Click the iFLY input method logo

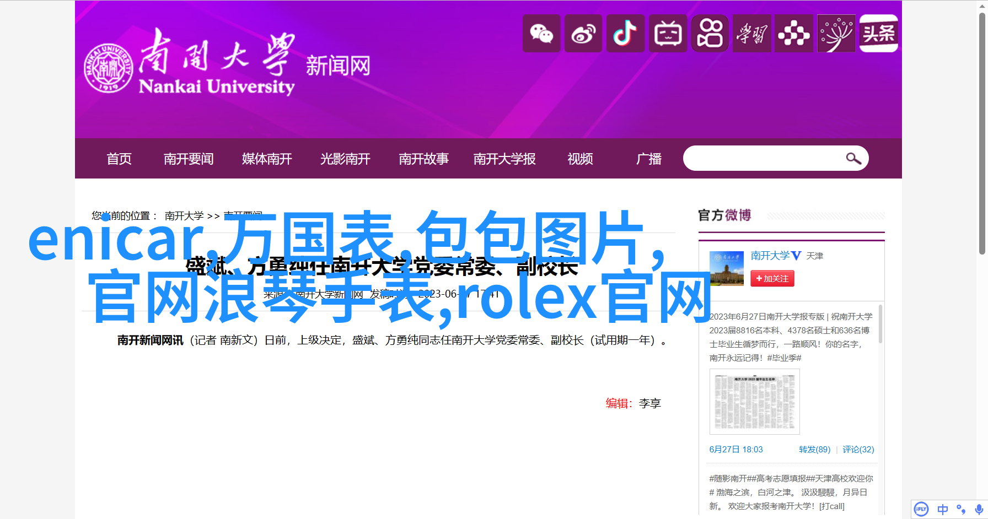[x=921, y=509]
